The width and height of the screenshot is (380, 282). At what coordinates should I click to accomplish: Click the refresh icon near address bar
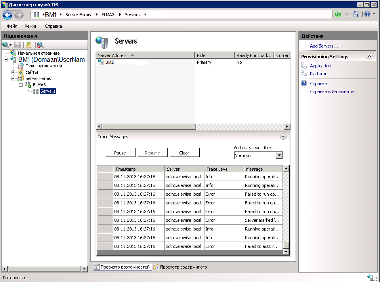click(338, 14)
